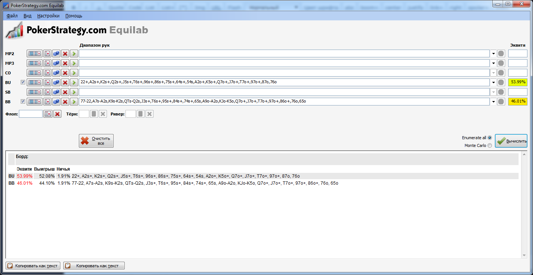Open hand range selector for BU

point(34,82)
